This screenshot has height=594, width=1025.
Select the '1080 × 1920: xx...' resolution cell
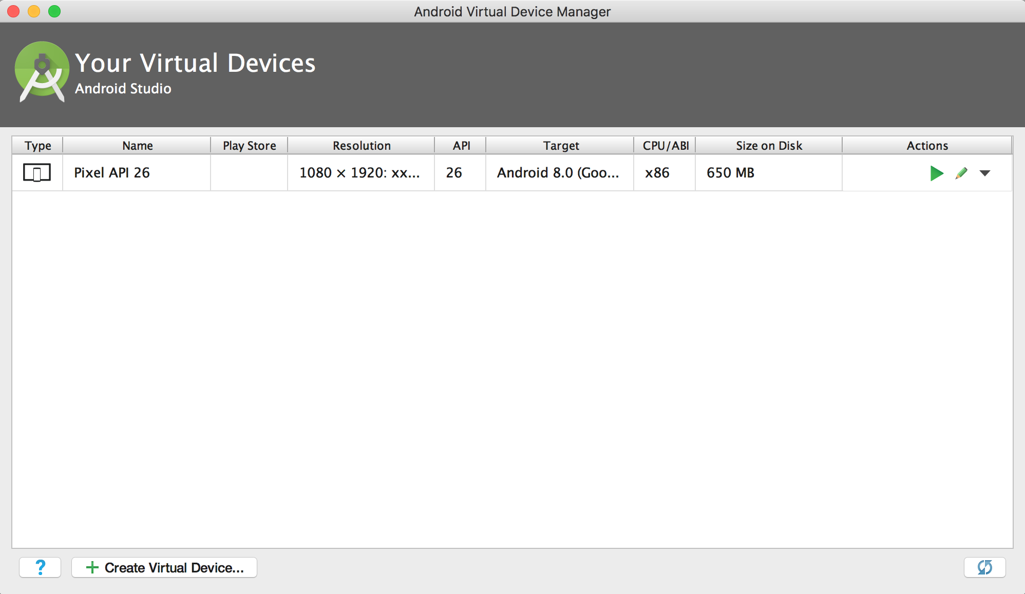pos(361,173)
